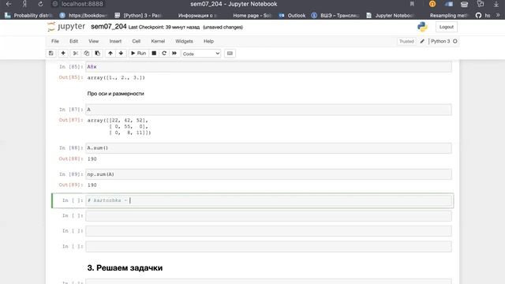Image resolution: width=505 pixels, height=284 pixels.
Task: Click the Trusted notebook indicator
Action: coord(406,41)
